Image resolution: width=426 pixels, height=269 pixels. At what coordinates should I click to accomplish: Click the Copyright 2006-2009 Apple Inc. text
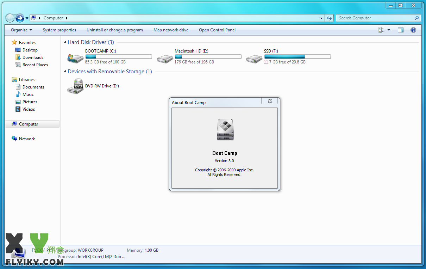pos(225,170)
